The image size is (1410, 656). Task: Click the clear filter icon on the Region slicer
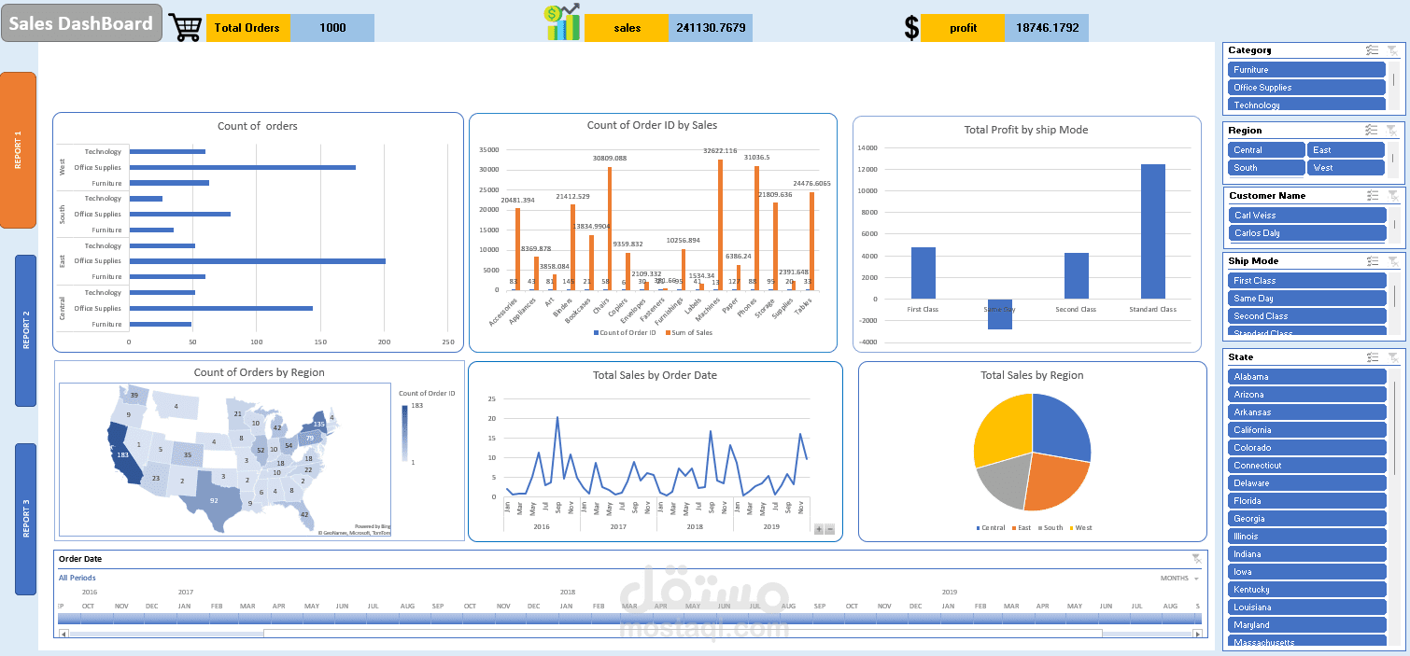[1392, 130]
